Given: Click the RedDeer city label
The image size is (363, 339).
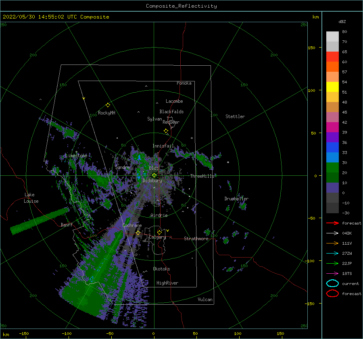Looking at the screenshot, I should (x=171, y=122).
